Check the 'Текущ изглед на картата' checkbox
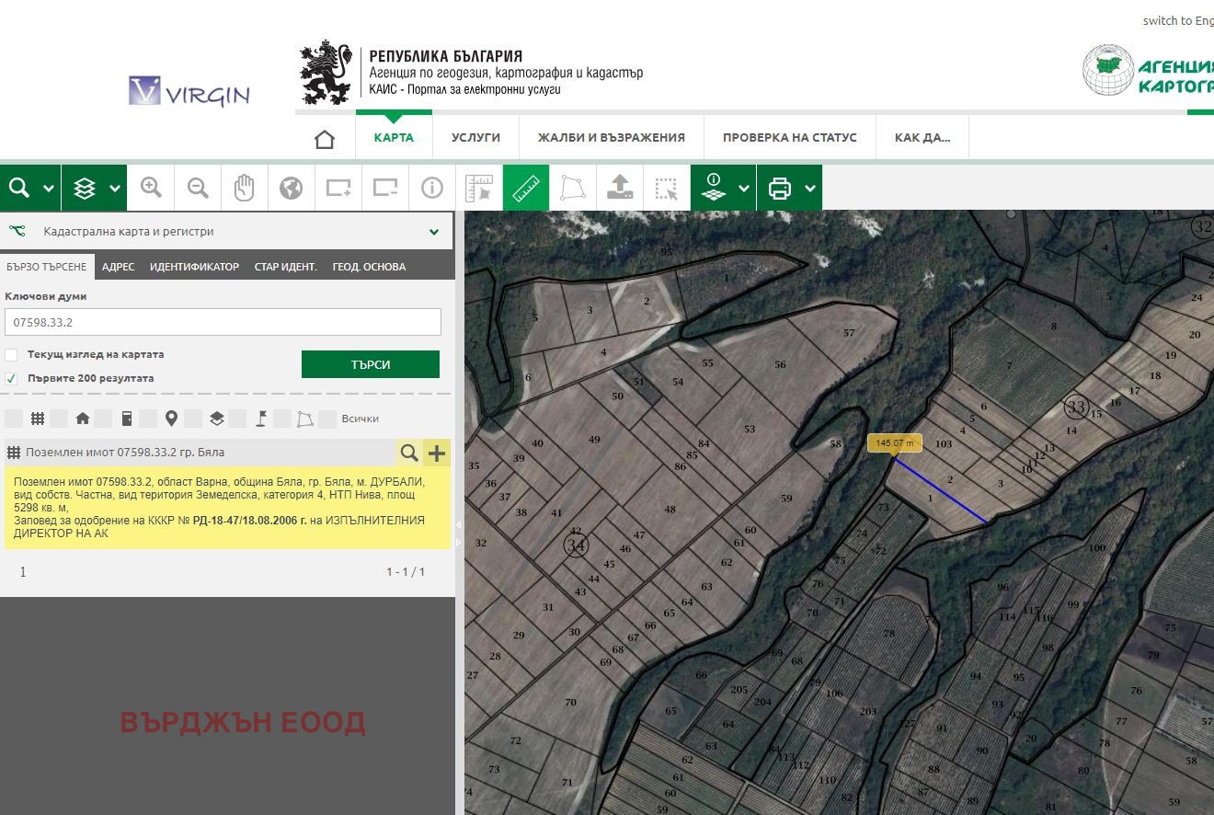The height and width of the screenshot is (815, 1214). pyautogui.click(x=11, y=354)
